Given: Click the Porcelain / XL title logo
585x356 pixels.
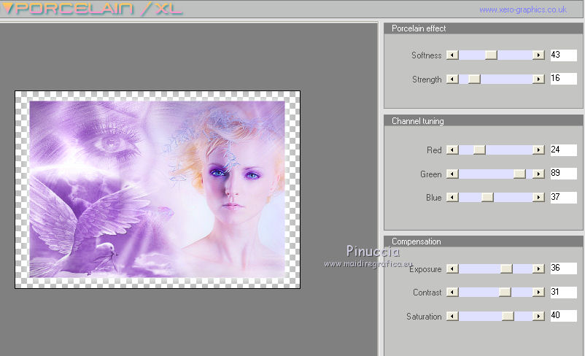Looking at the screenshot, I should [92, 9].
